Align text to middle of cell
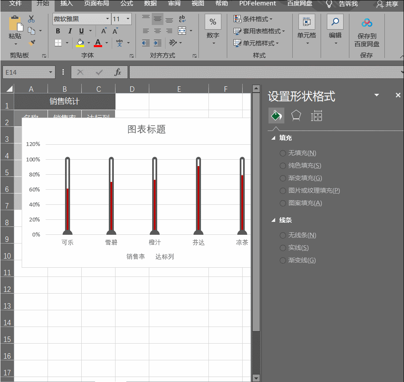 click(x=158, y=19)
